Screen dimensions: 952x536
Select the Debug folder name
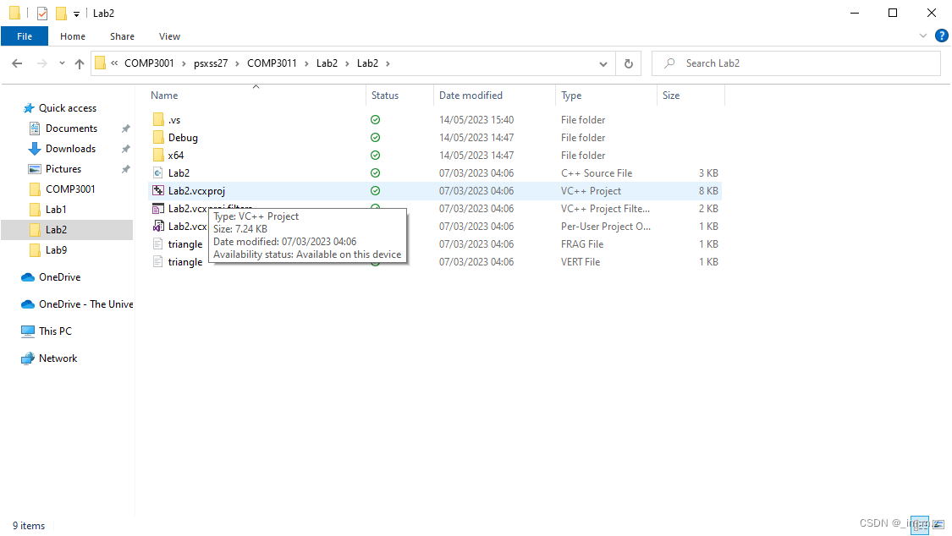183,138
